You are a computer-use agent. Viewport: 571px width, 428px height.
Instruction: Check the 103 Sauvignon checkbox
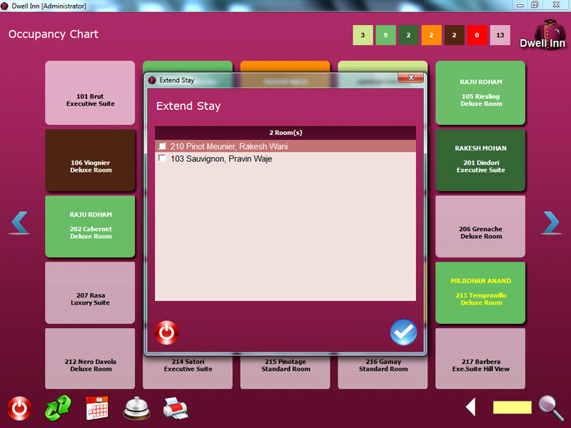tap(163, 158)
